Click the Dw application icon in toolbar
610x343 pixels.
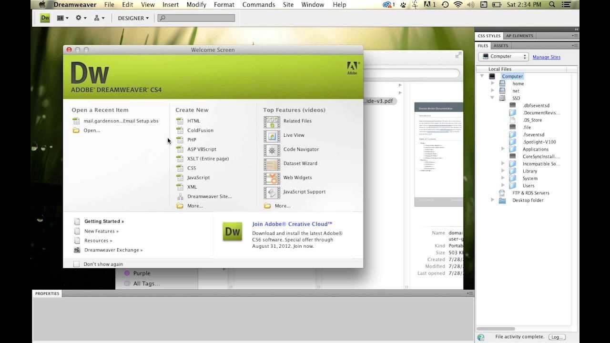click(x=45, y=18)
